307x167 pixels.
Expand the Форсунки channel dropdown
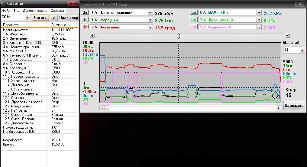(x=150, y=20)
